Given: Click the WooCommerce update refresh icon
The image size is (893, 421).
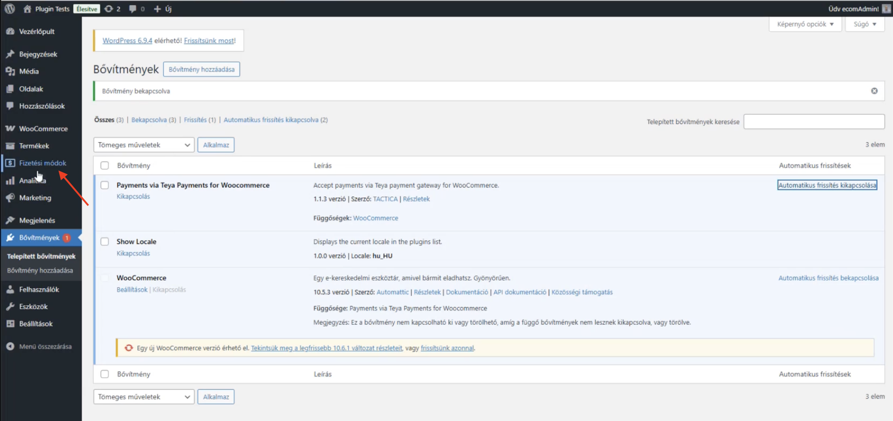Looking at the screenshot, I should click(x=129, y=348).
